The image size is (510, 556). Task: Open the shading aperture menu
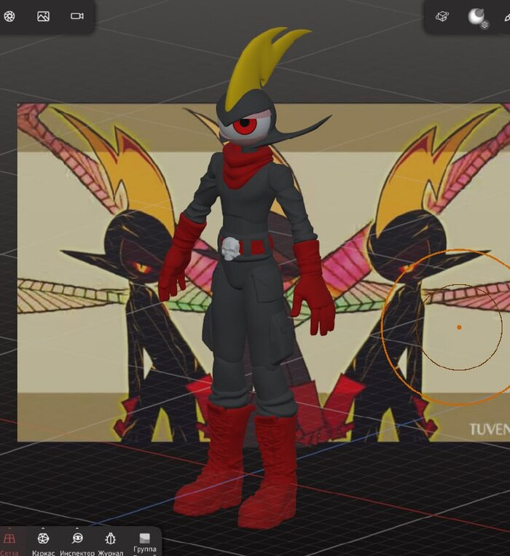[9, 16]
